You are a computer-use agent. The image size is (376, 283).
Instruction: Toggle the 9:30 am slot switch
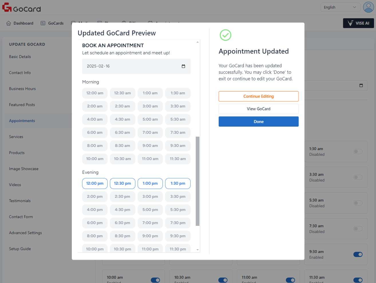pos(358,254)
